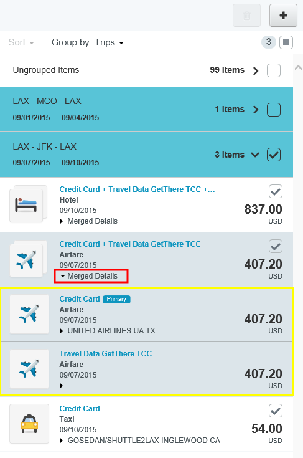Click the scrollbar up arrow

[x=298, y=68]
